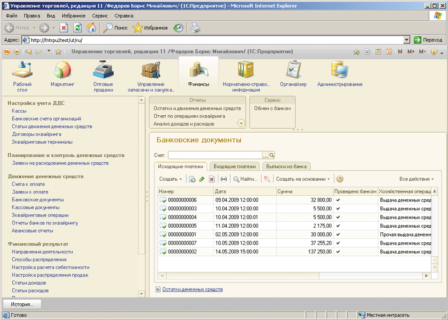
Task: Open the Маркетинг section
Action: click(x=62, y=74)
